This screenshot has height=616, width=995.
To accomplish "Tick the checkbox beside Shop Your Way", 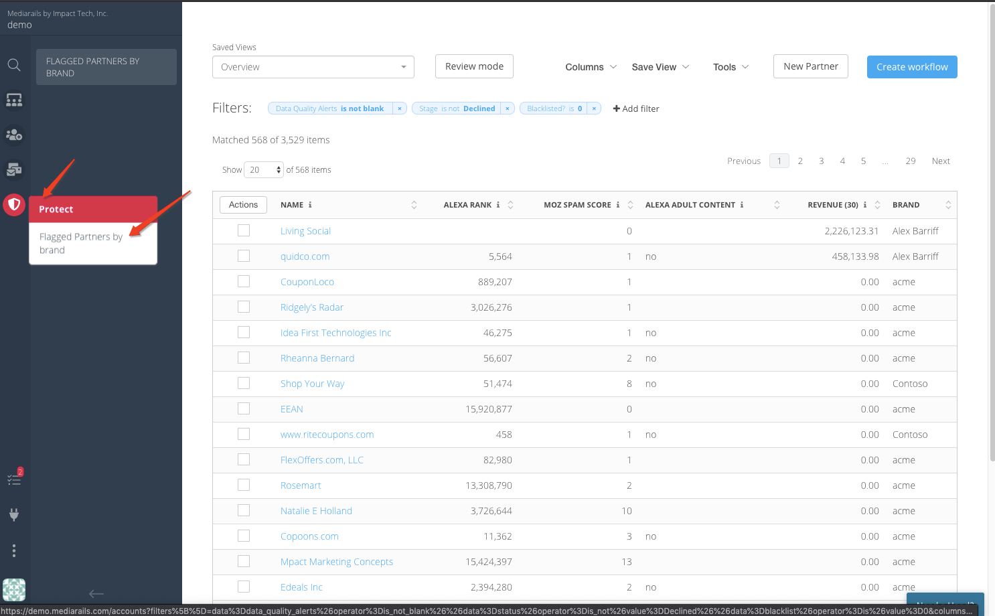I will [244, 383].
